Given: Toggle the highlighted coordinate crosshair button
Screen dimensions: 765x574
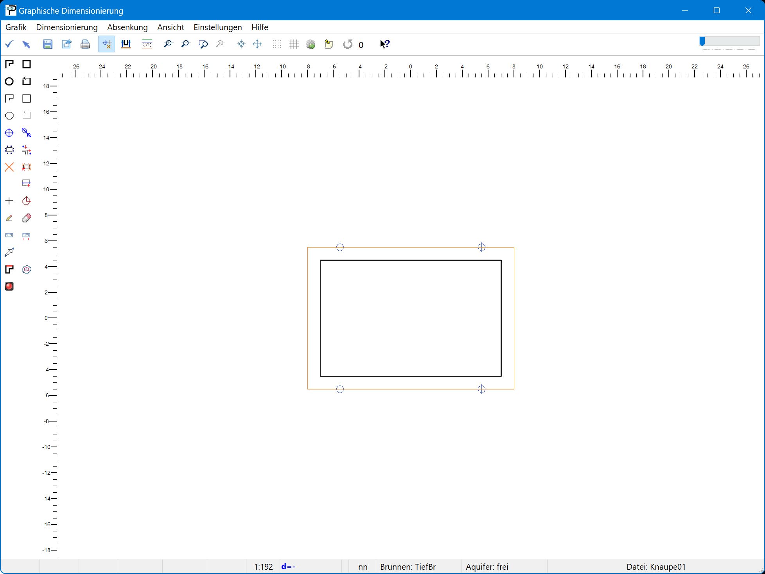Looking at the screenshot, I should click(x=106, y=44).
